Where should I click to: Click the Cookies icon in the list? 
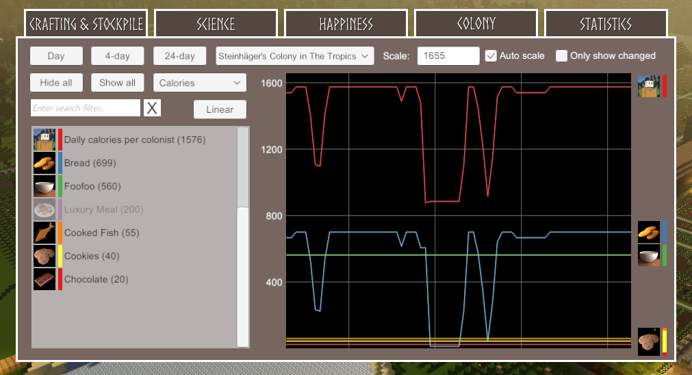point(44,256)
